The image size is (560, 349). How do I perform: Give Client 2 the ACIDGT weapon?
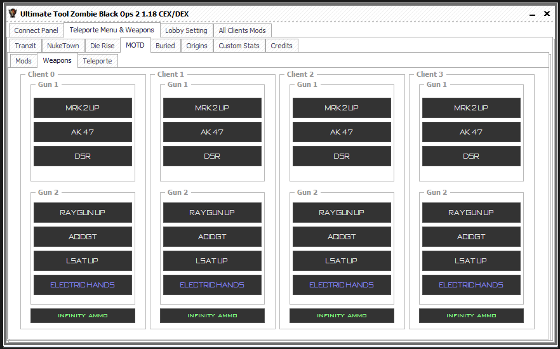pos(342,237)
